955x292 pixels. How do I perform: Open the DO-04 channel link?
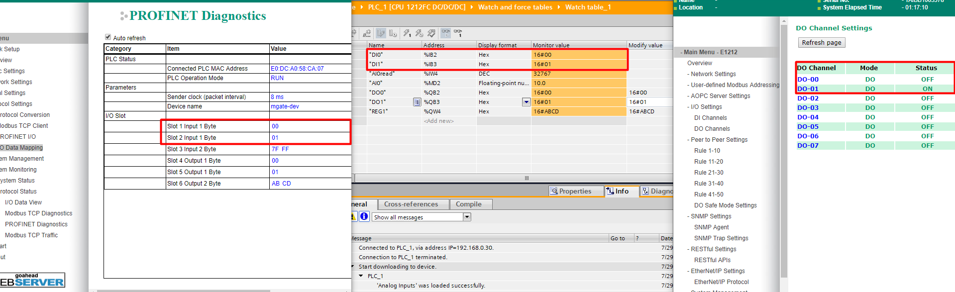click(x=808, y=117)
